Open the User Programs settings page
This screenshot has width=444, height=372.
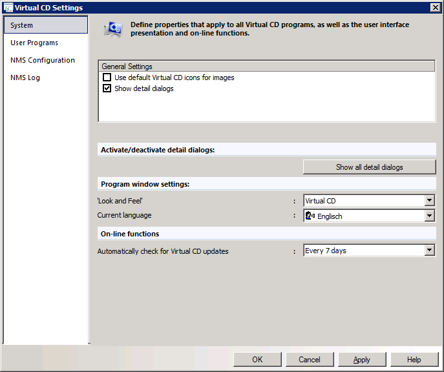point(34,43)
